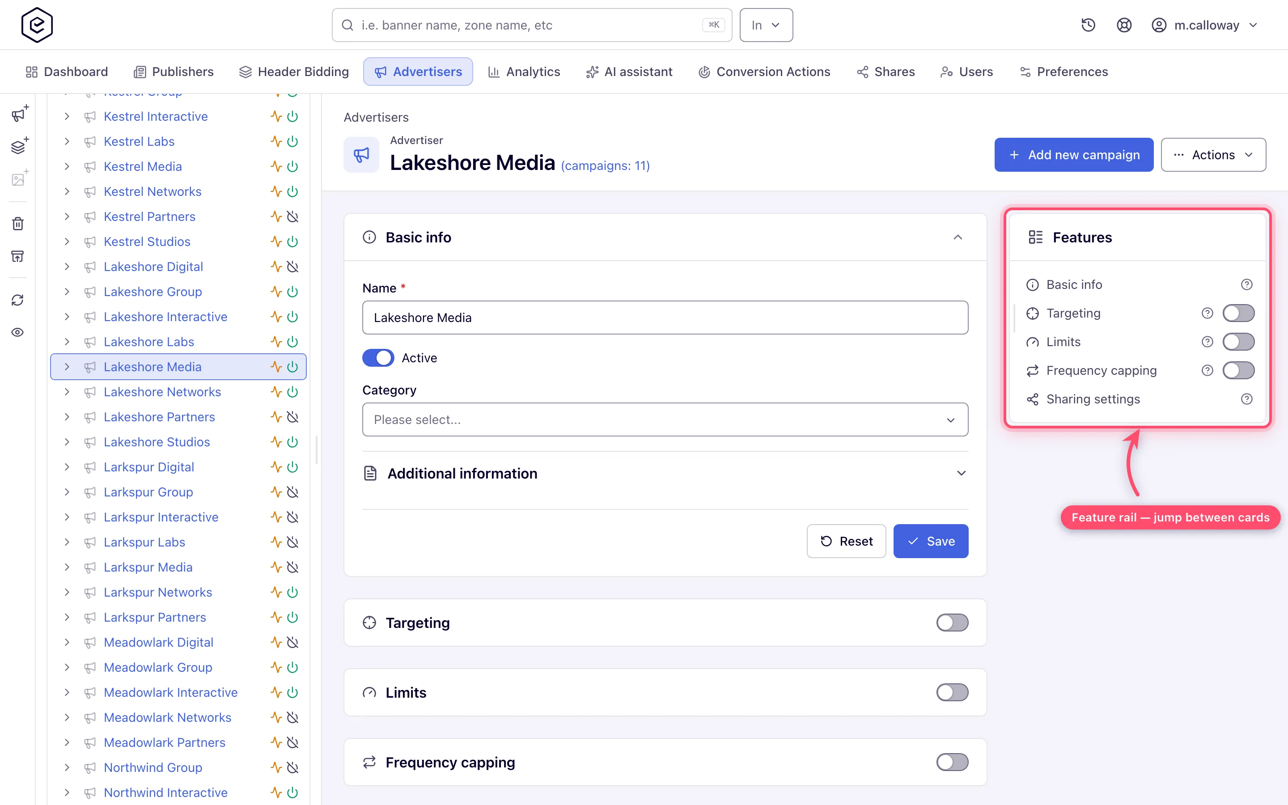This screenshot has width=1288, height=805.
Task: Open Lakeshore Networks advertiser link
Action: 162,392
